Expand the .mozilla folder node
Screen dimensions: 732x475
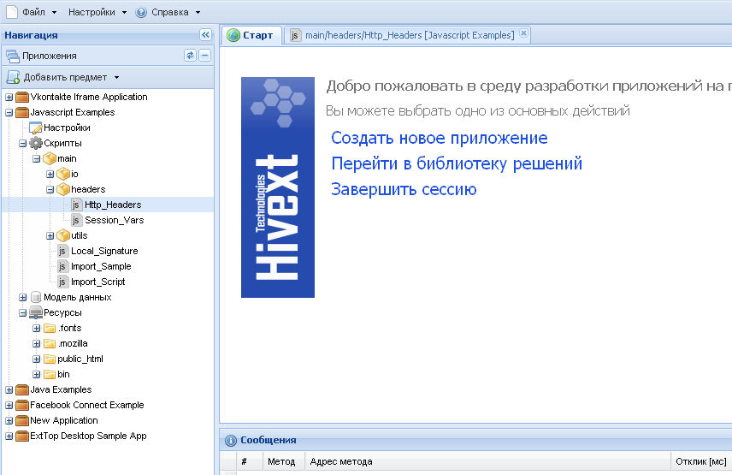pyautogui.click(x=37, y=344)
